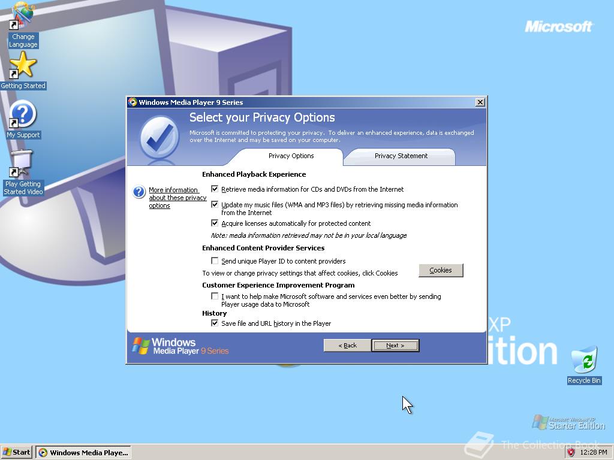The height and width of the screenshot is (460, 614).
Task: Uncheck Retrieve media information for CDs and DVDs
Action: tap(215, 189)
